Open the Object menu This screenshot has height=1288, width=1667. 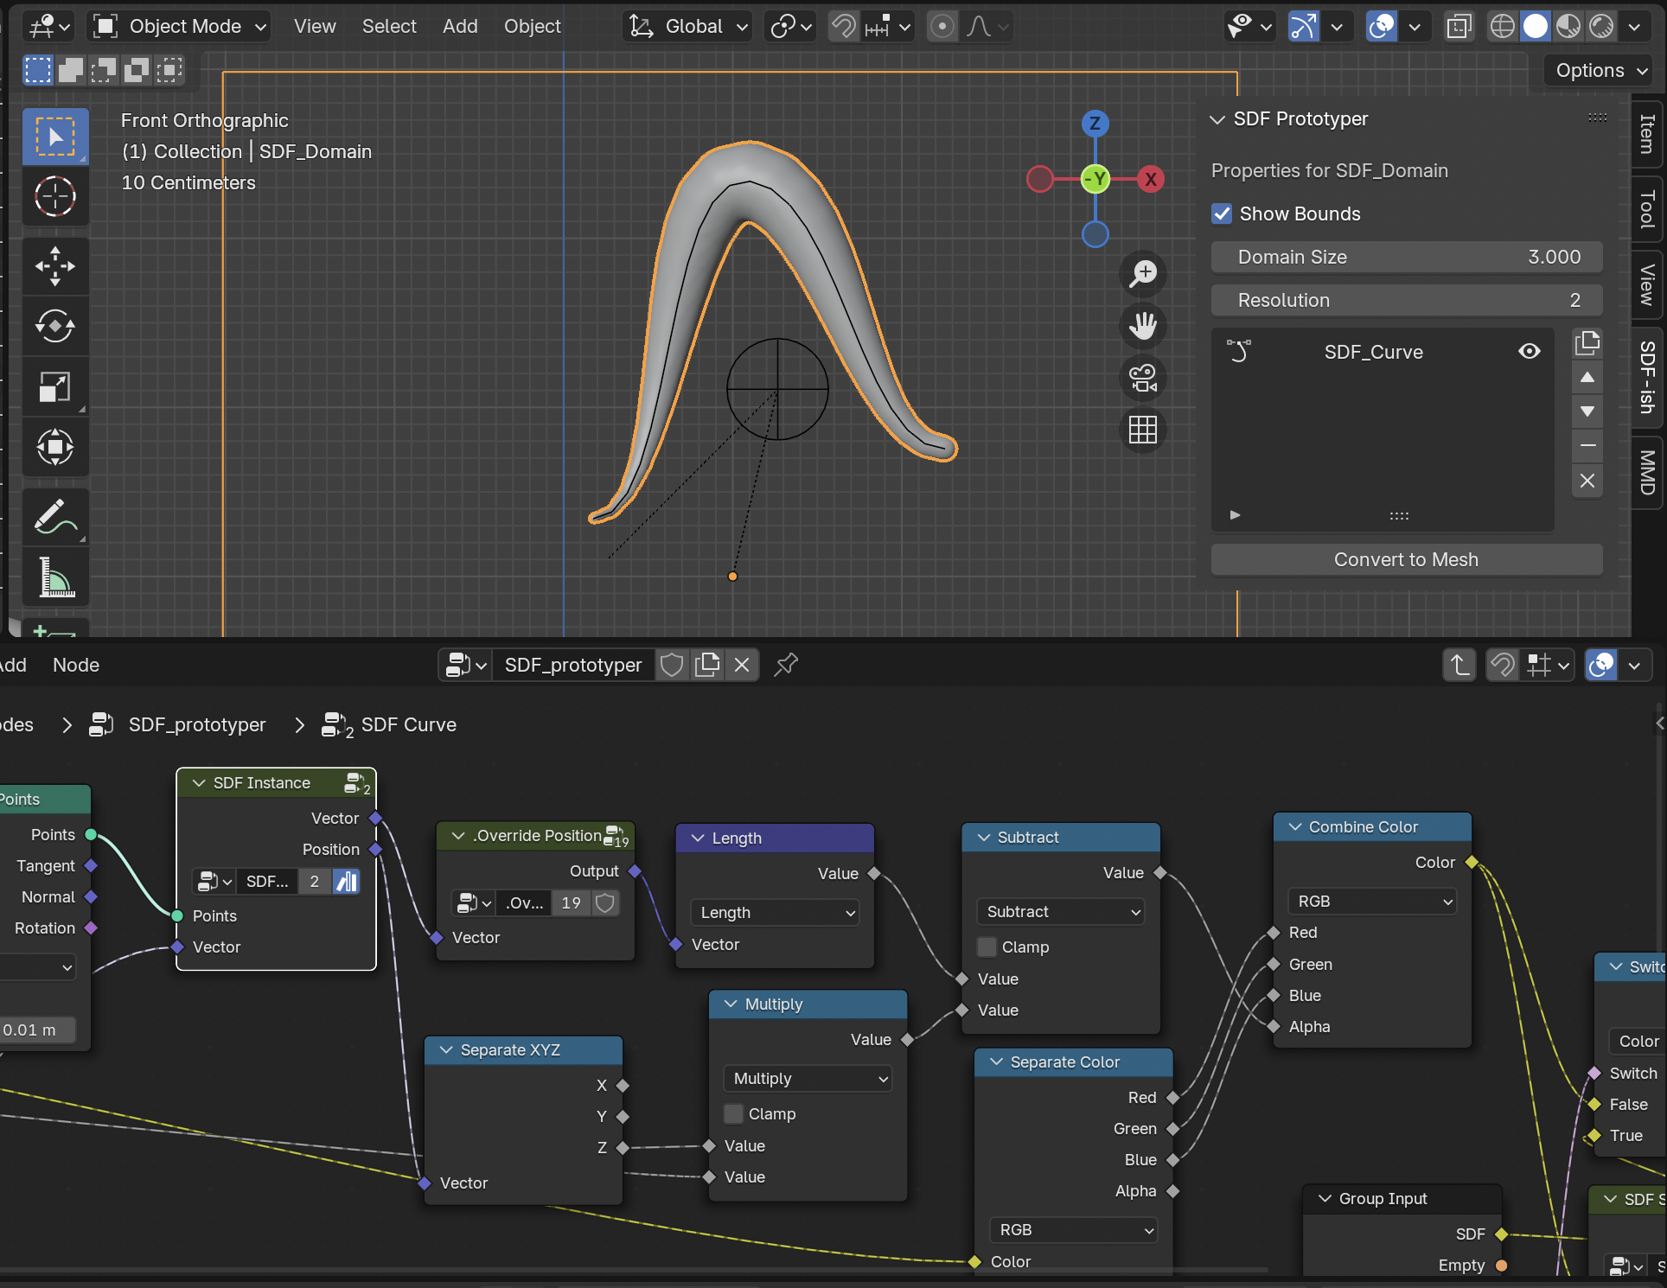pos(533,27)
